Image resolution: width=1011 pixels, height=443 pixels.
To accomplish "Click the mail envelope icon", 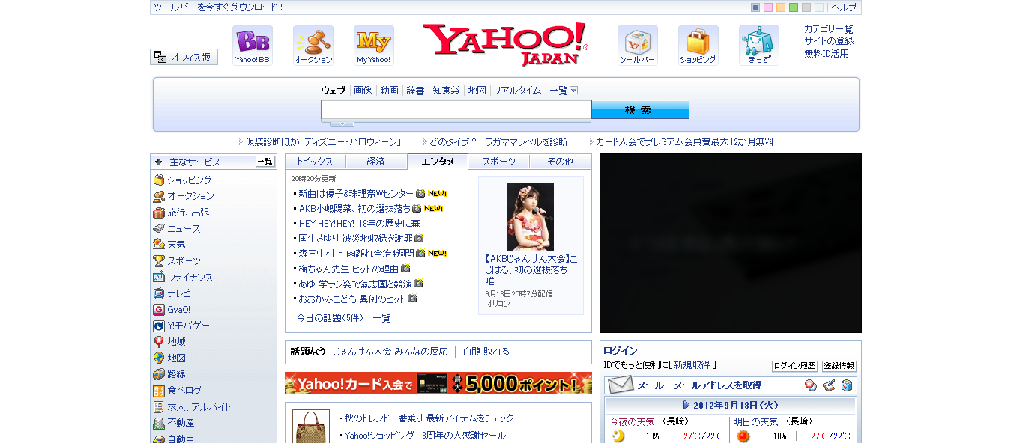I will tap(621, 385).
